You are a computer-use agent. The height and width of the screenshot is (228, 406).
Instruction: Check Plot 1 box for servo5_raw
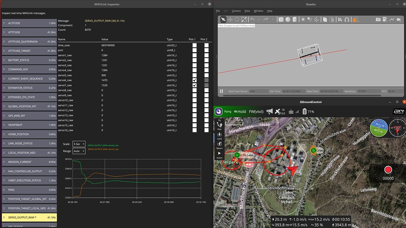click(195, 75)
